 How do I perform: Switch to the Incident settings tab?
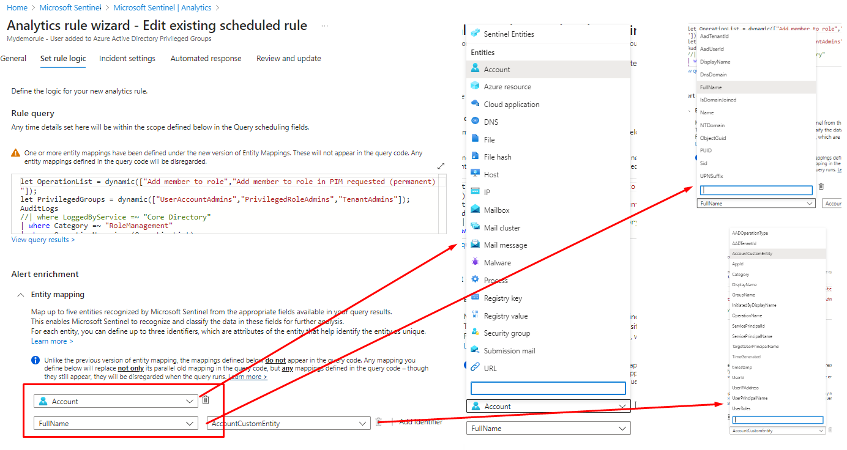click(x=127, y=59)
